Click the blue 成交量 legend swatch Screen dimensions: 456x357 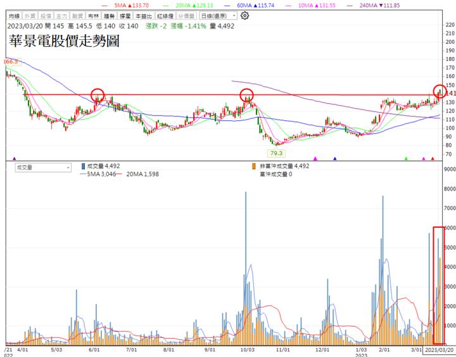[83, 166]
